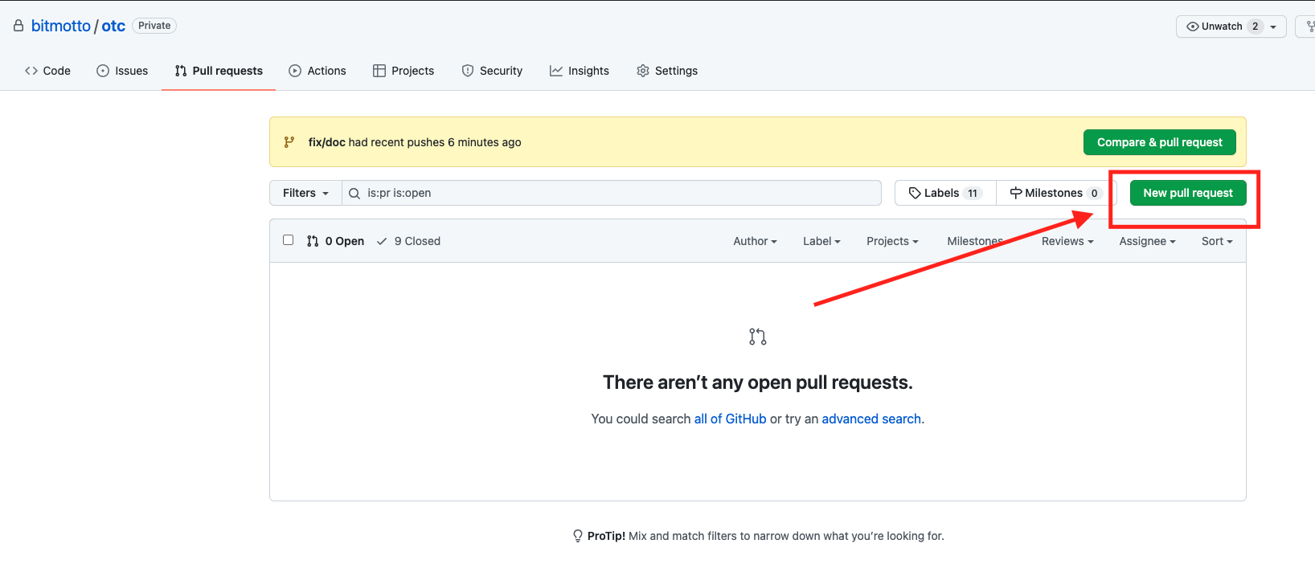Screen dimensions: 1315x564
Task: Click the Private badge label
Action: pos(154,26)
